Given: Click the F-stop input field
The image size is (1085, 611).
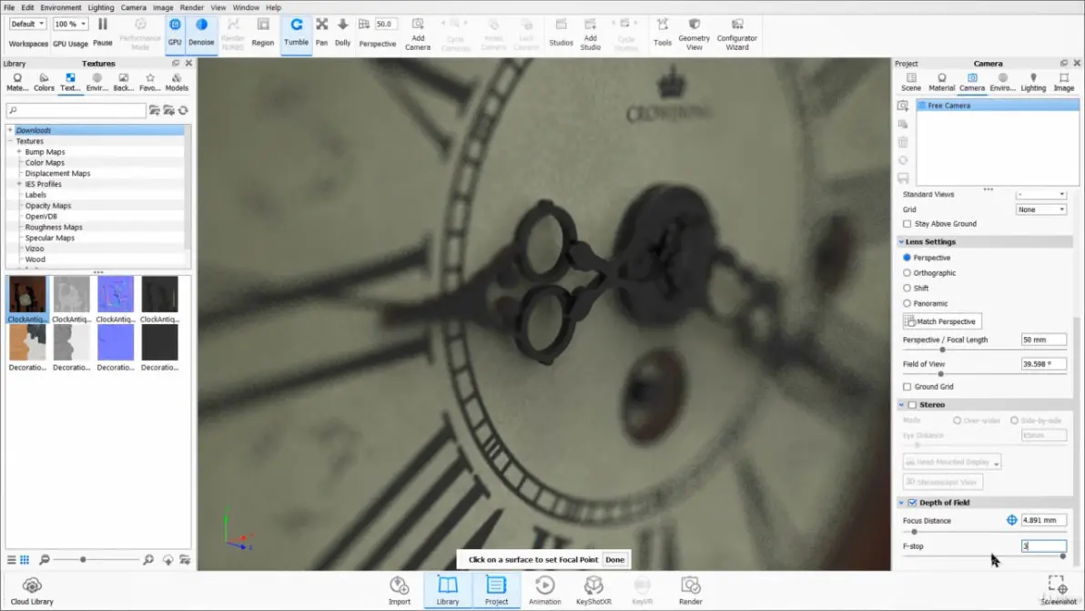Looking at the screenshot, I should tap(1043, 546).
